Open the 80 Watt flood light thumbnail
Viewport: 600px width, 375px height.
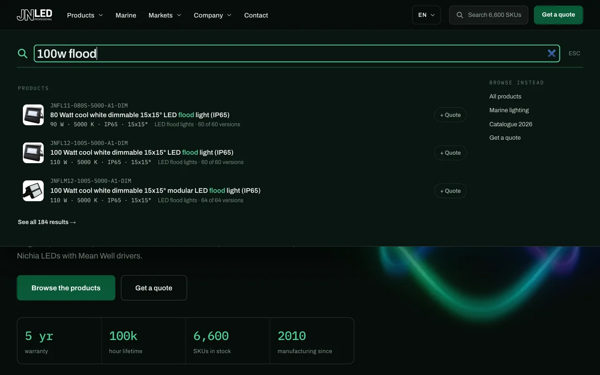(33, 115)
